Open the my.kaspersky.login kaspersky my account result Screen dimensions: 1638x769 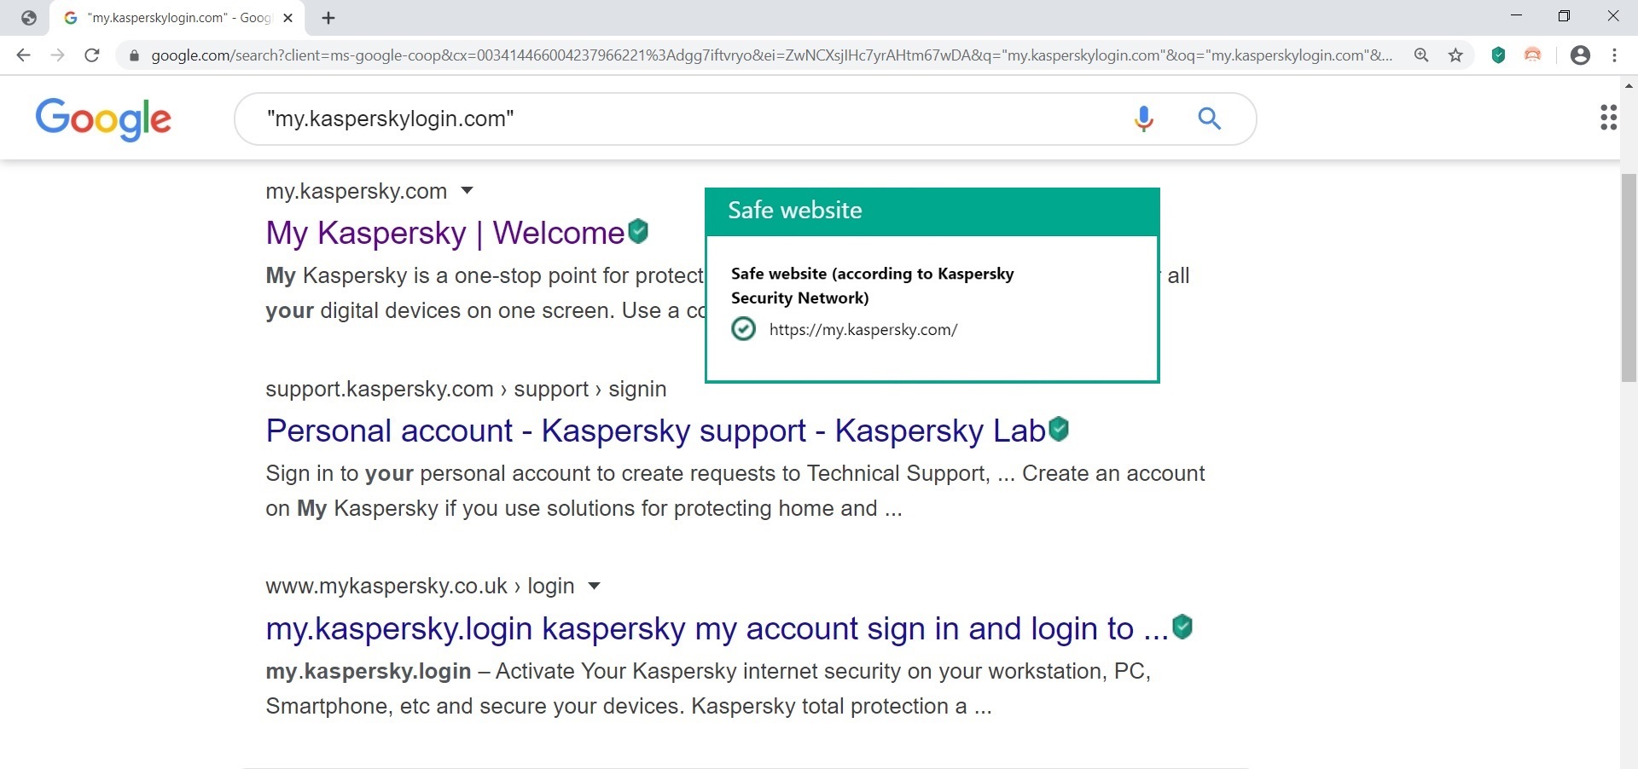coord(717,628)
